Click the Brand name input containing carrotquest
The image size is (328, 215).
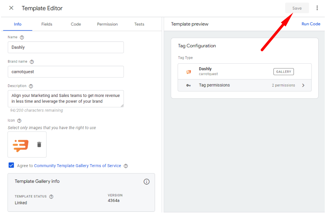(66, 72)
